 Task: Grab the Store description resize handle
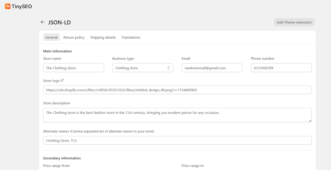coord(310,120)
